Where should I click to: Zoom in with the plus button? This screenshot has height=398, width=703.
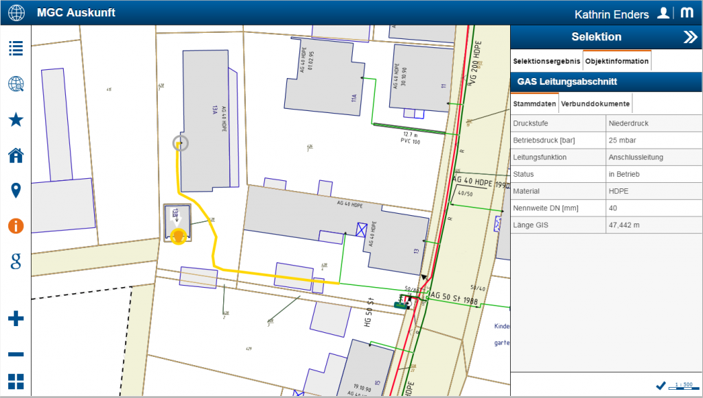tap(16, 319)
